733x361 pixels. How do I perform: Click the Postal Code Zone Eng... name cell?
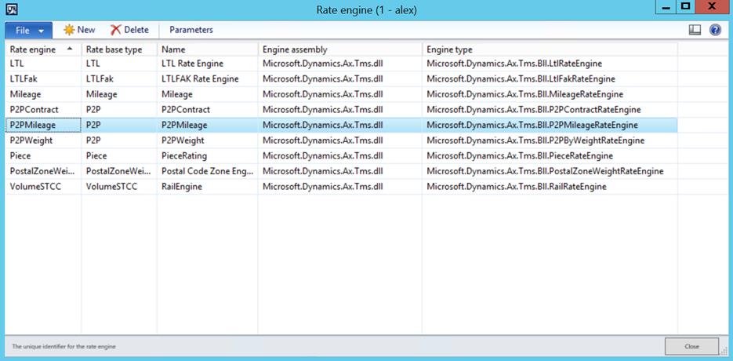[x=208, y=171]
